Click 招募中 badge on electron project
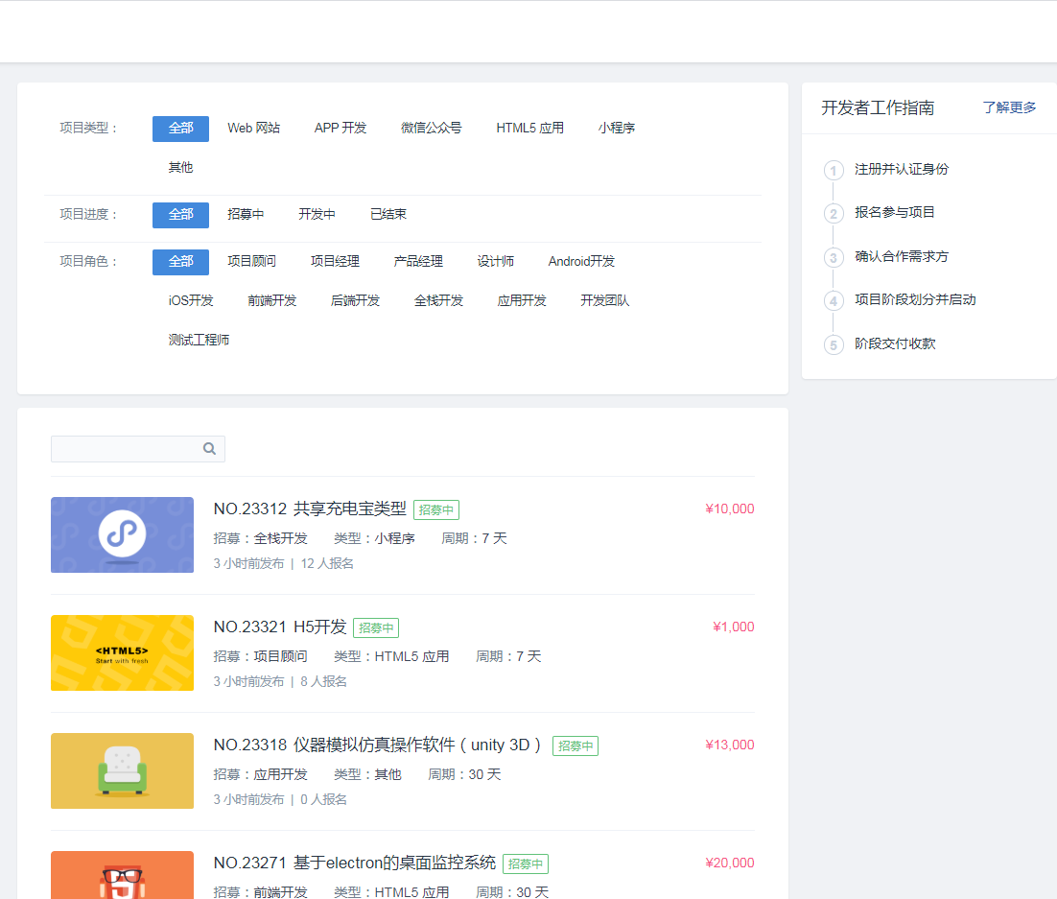This screenshot has height=899, width=1057. pos(526,864)
